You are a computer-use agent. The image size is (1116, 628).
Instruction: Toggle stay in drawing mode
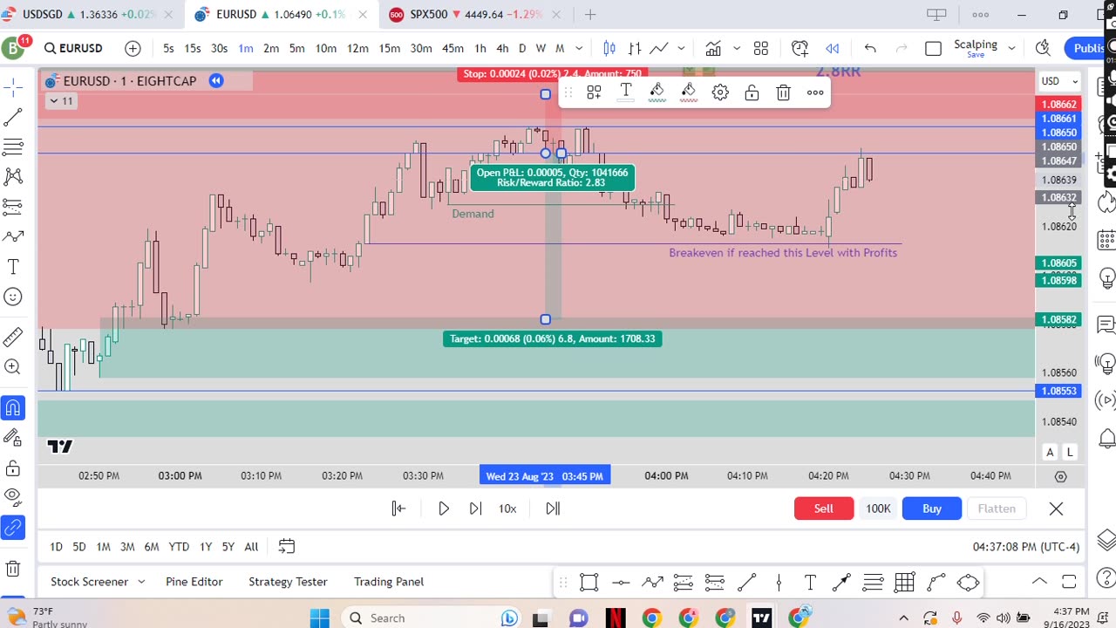tap(13, 437)
